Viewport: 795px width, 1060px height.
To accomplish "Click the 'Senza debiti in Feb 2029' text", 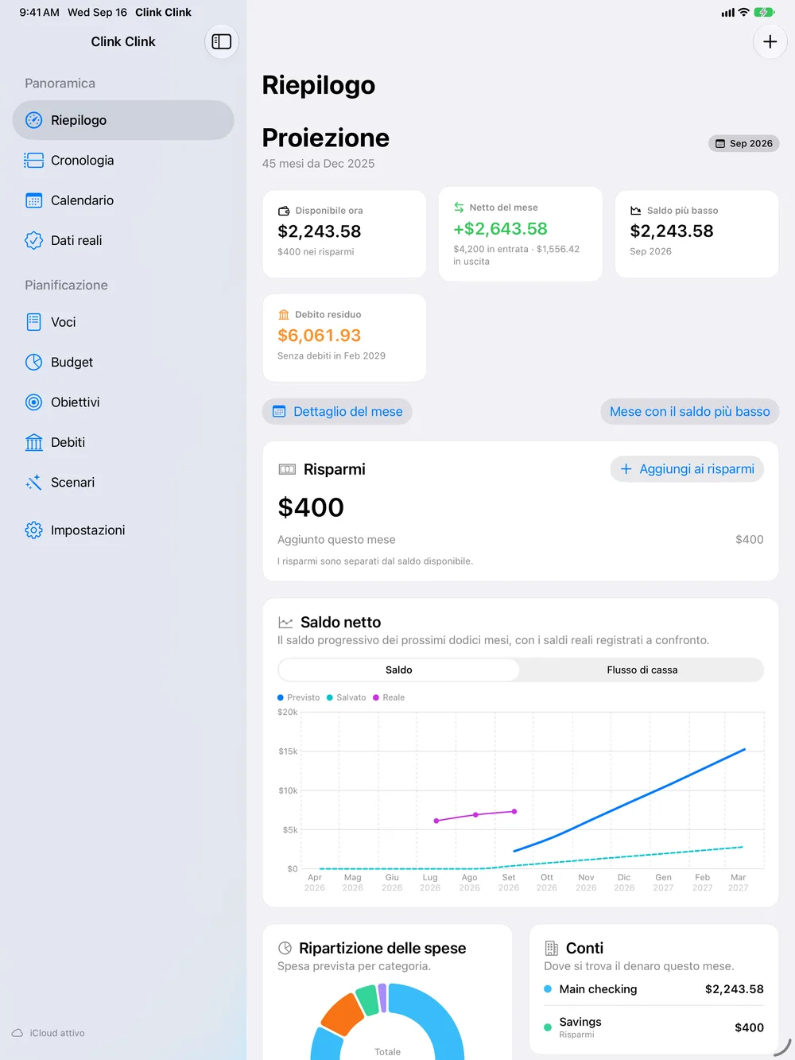I will coord(332,355).
